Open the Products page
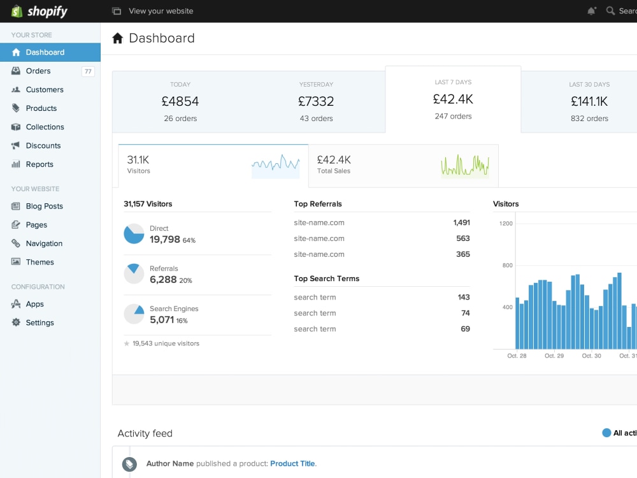This screenshot has height=478, width=637. click(x=50, y=108)
